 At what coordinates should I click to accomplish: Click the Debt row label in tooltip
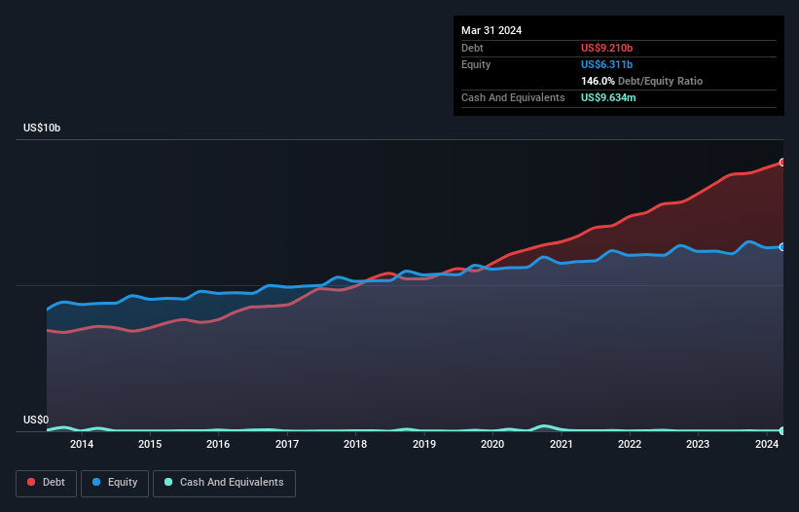click(472, 48)
